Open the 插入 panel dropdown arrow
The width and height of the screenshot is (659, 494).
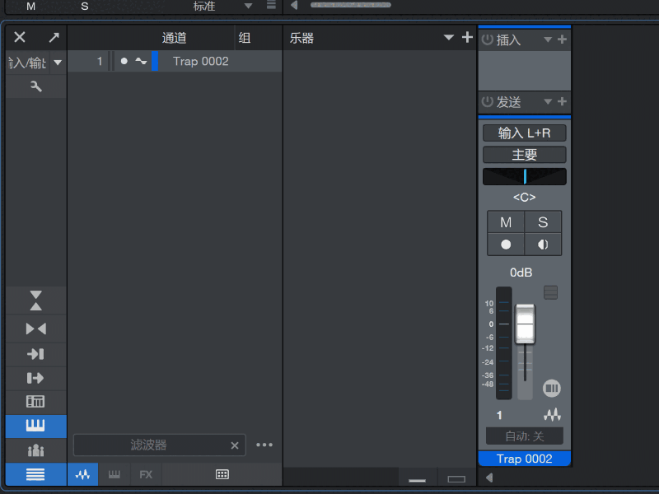[547, 37]
